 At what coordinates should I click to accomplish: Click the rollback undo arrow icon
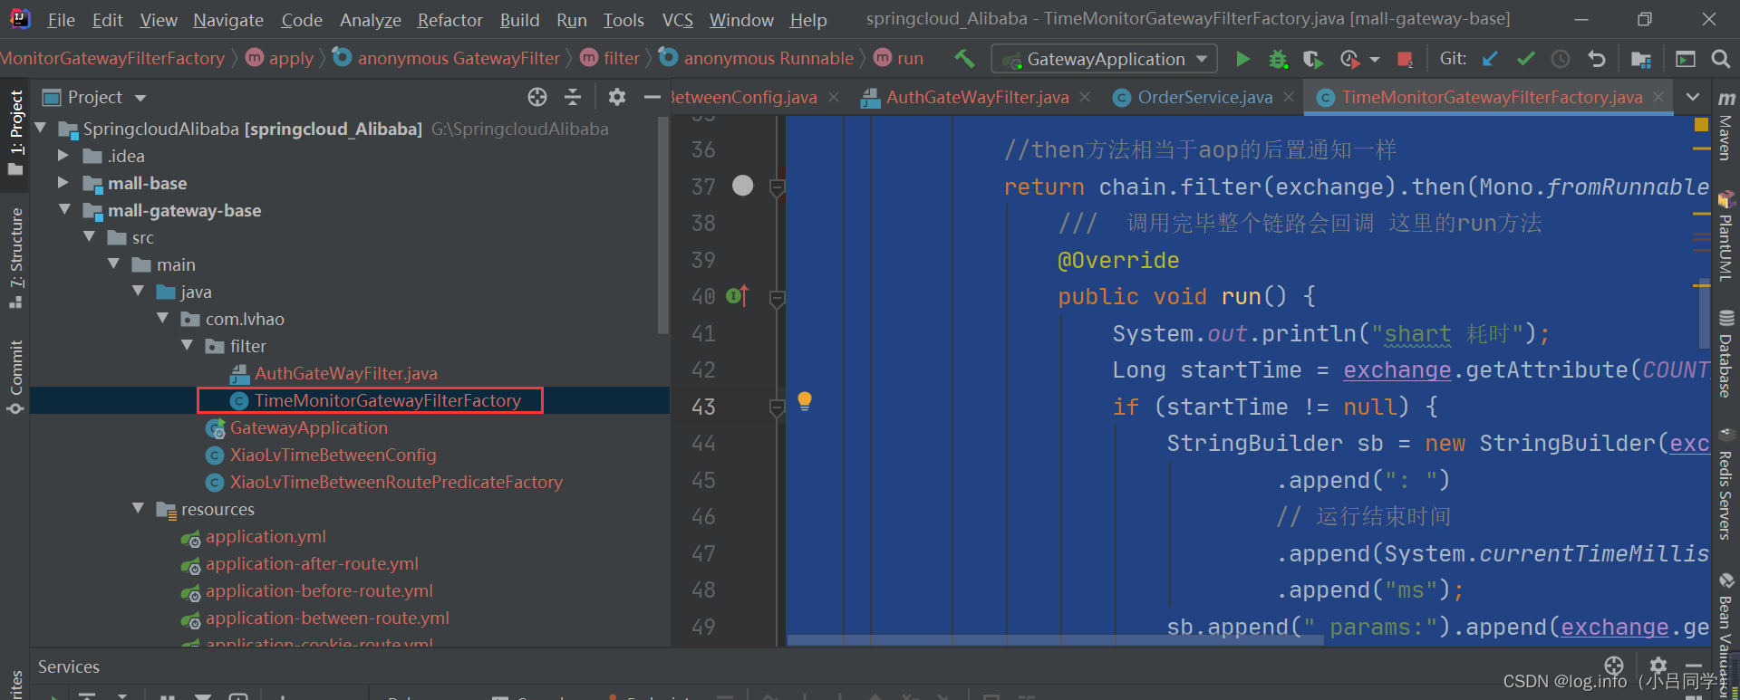click(1597, 59)
